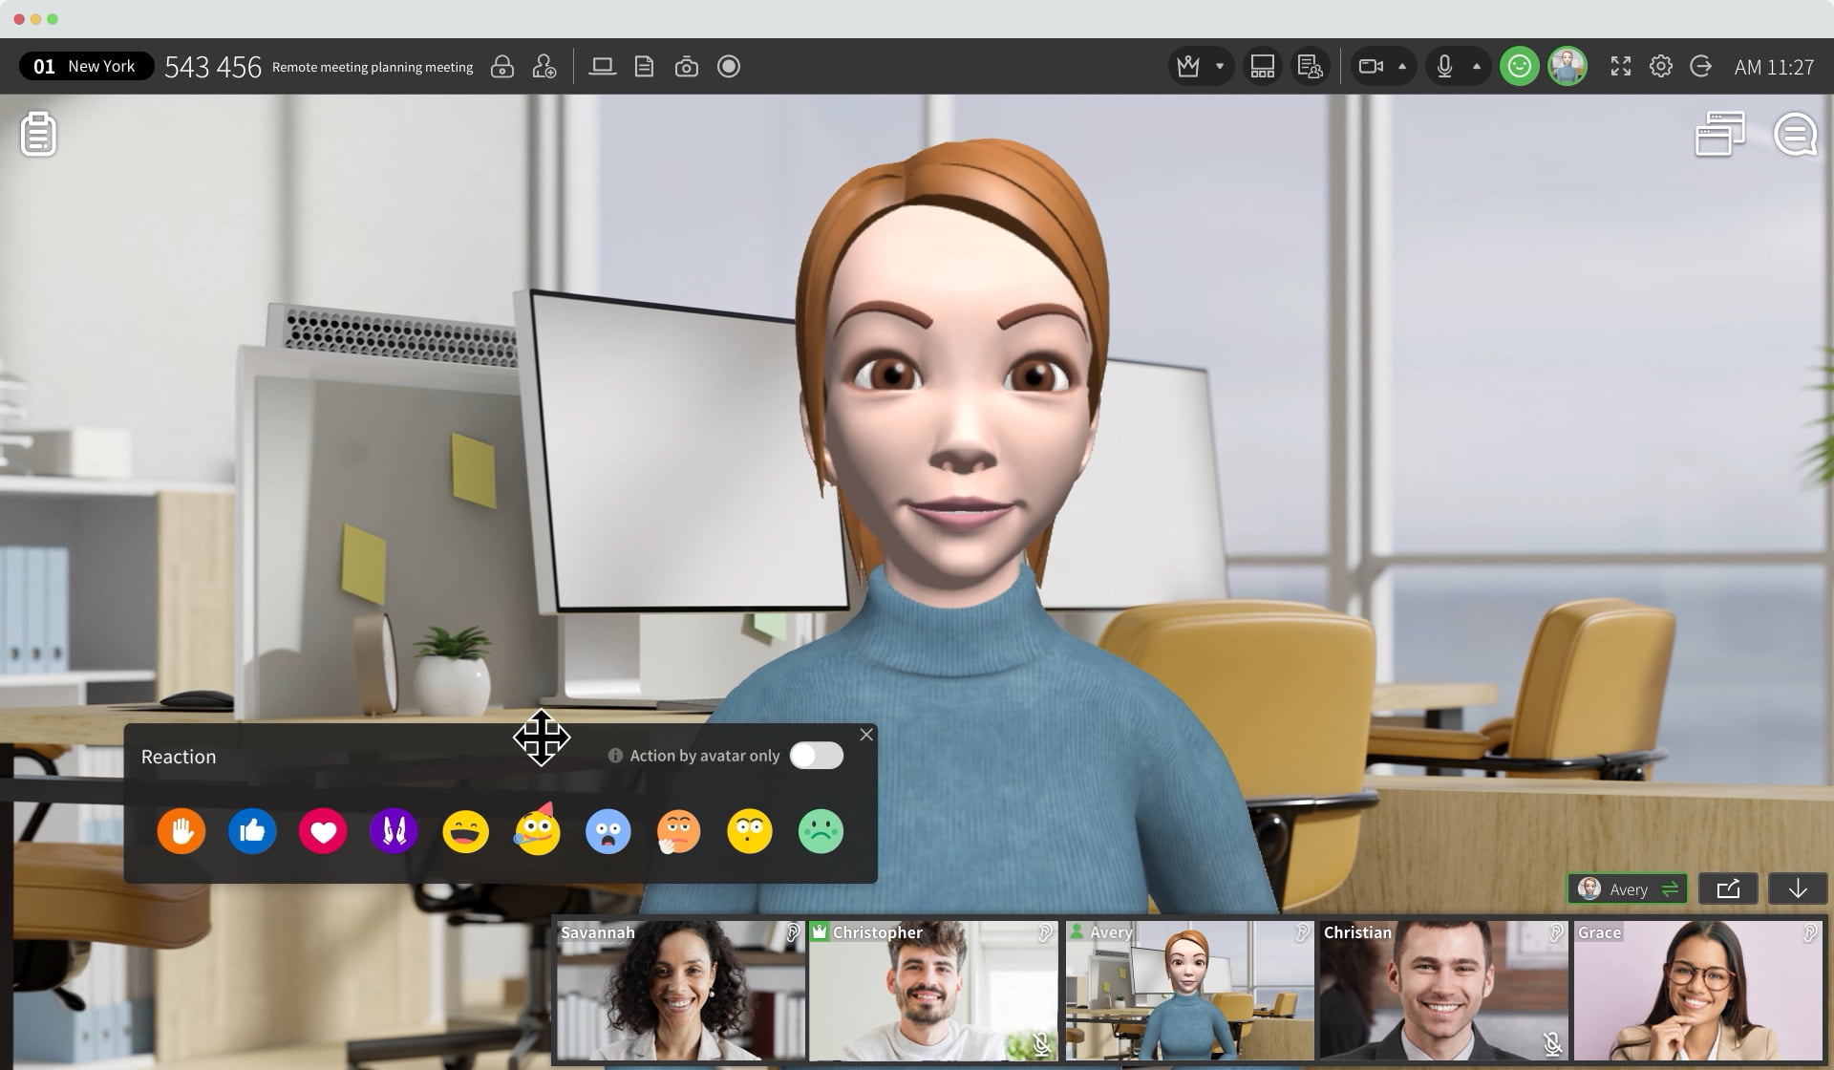Screen dimensions: 1834x1070
Task: Select Grace's video thumbnail
Action: 1697,991
